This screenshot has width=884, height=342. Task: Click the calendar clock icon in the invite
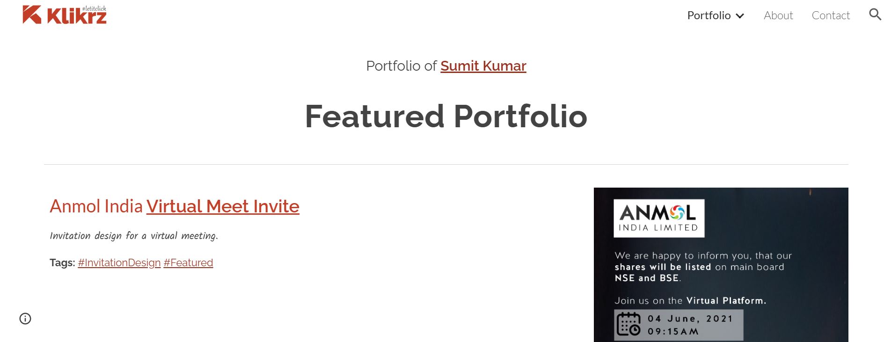(628, 324)
